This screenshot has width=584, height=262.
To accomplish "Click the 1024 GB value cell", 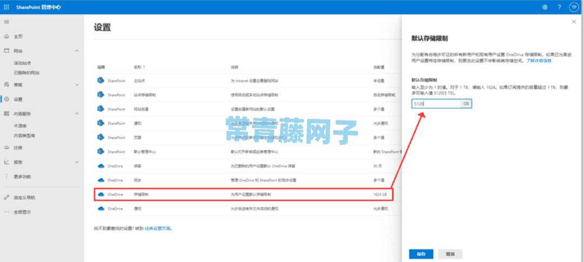I will (380, 194).
